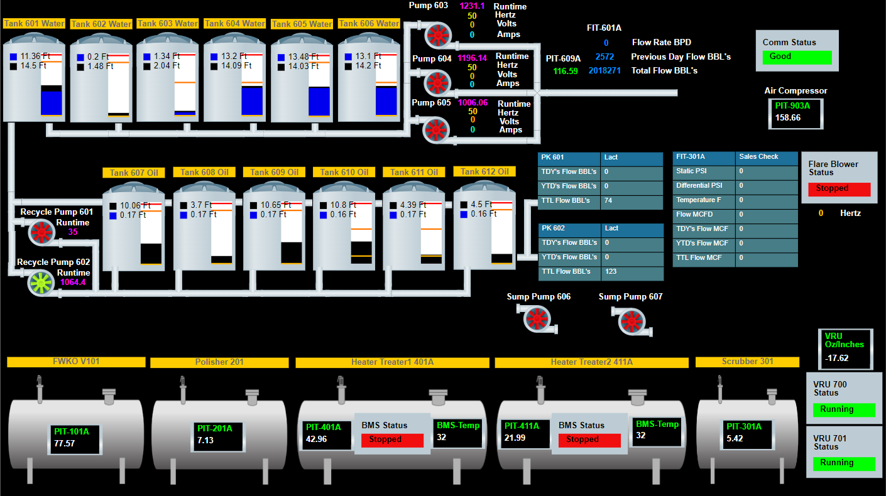Select the Pump 604 icon
This screenshot has height=496, width=886.
pyautogui.click(x=437, y=82)
